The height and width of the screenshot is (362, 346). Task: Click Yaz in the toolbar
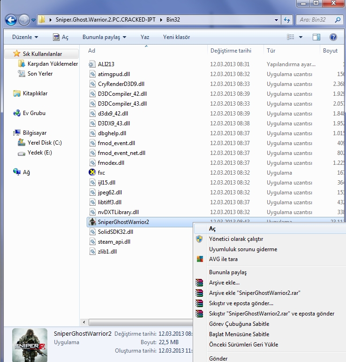(x=145, y=37)
